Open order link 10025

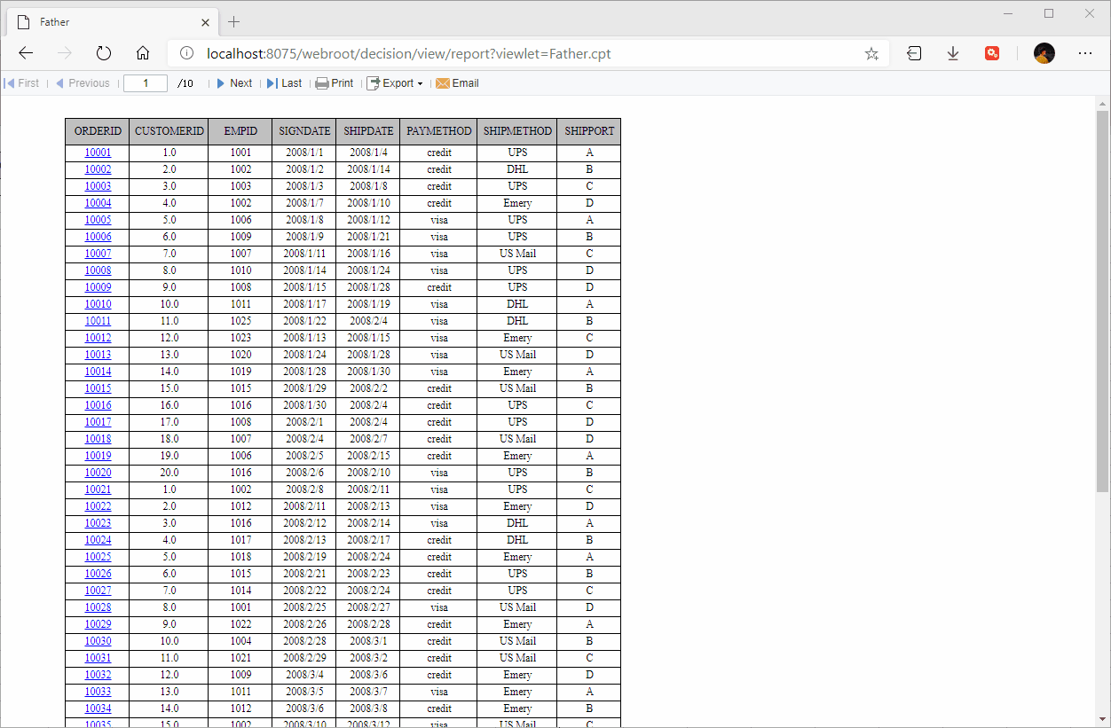coord(98,557)
